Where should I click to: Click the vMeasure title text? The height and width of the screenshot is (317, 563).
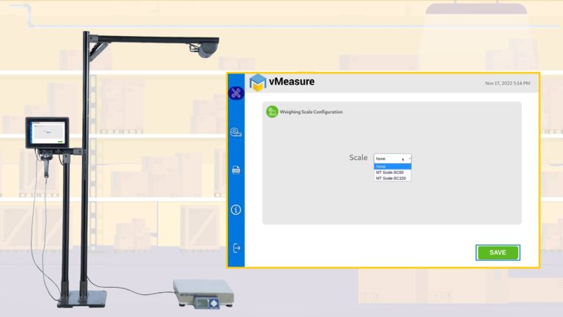(292, 81)
